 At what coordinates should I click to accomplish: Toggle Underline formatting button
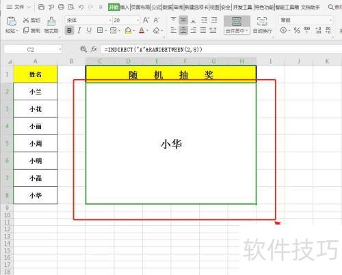[89, 30]
